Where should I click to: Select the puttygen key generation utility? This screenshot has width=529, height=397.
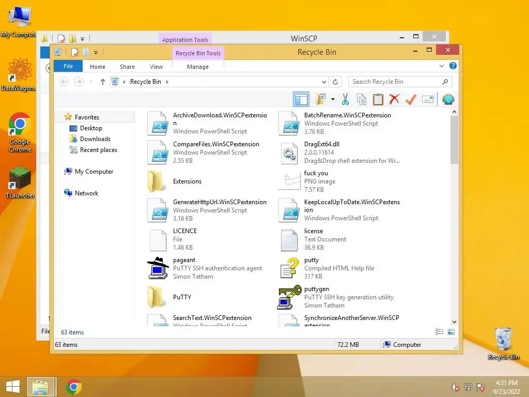pos(339,297)
